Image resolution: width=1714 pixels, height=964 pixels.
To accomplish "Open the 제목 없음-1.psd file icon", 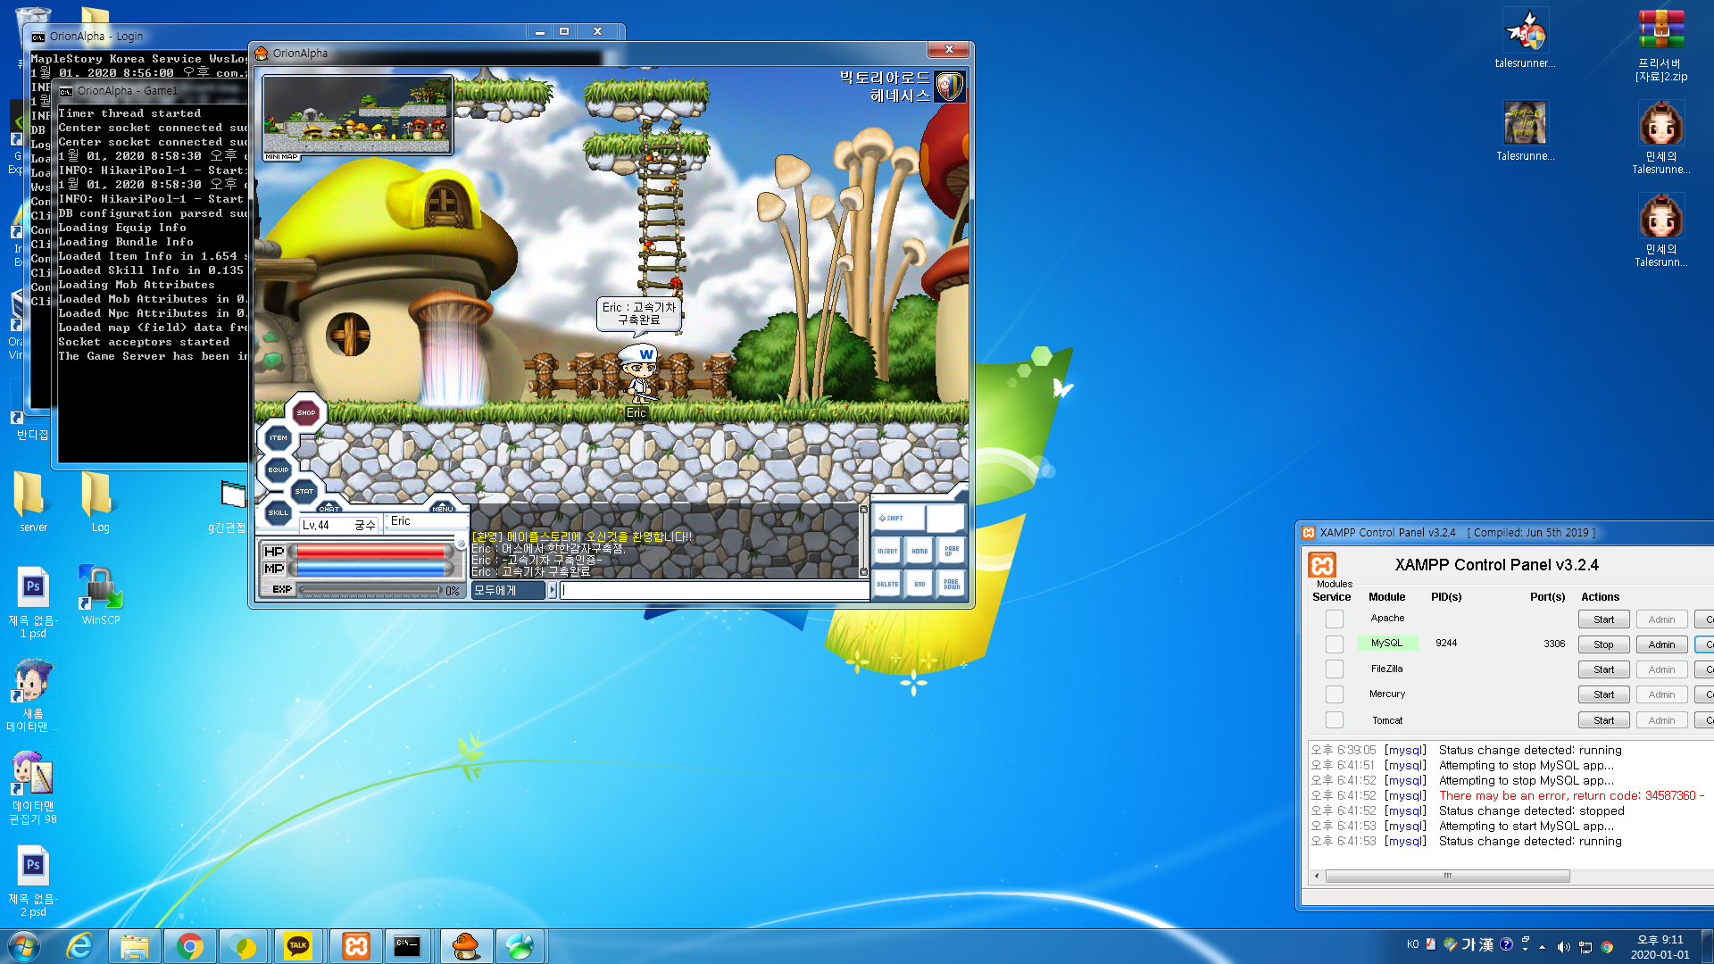I will click(x=33, y=602).
